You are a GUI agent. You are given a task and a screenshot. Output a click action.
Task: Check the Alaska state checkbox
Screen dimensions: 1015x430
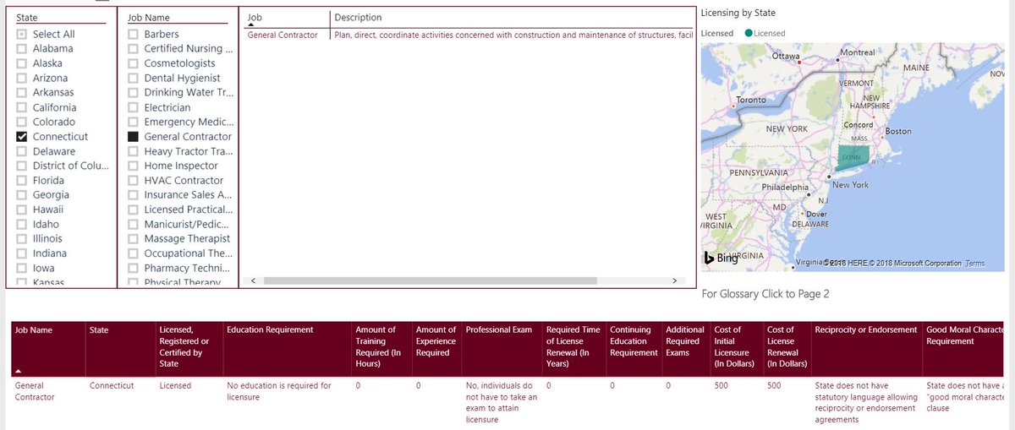tap(22, 63)
